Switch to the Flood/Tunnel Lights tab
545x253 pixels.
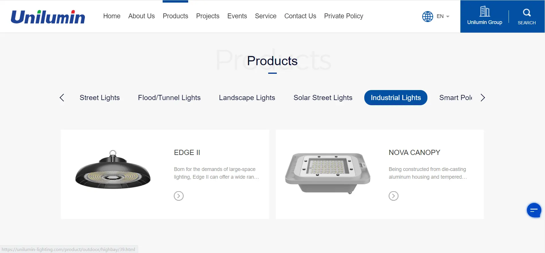coord(169,98)
